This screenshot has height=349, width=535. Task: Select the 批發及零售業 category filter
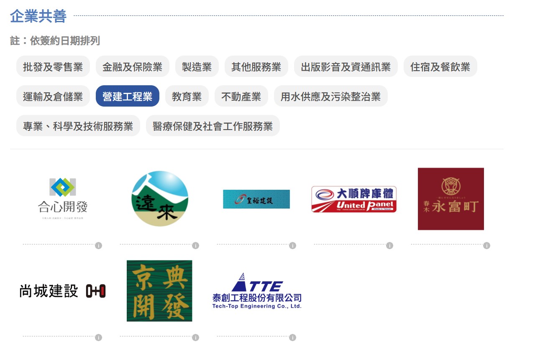tap(53, 66)
